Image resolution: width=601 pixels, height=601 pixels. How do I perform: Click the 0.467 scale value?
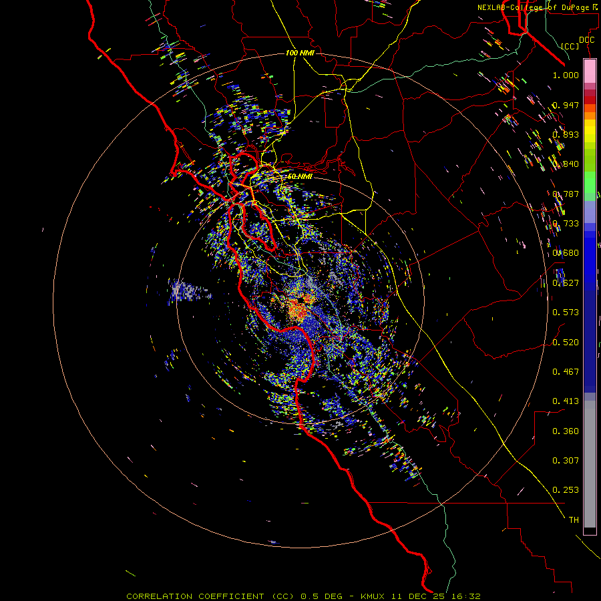click(x=566, y=372)
